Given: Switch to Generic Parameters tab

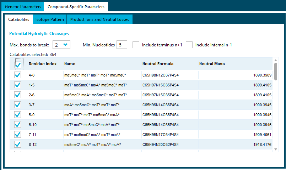Looking at the screenshot, I should click(x=23, y=7).
